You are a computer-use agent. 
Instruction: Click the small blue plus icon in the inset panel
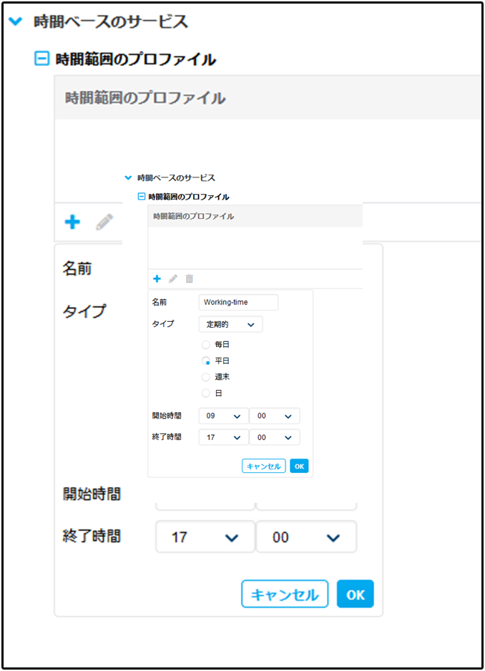(x=157, y=279)
